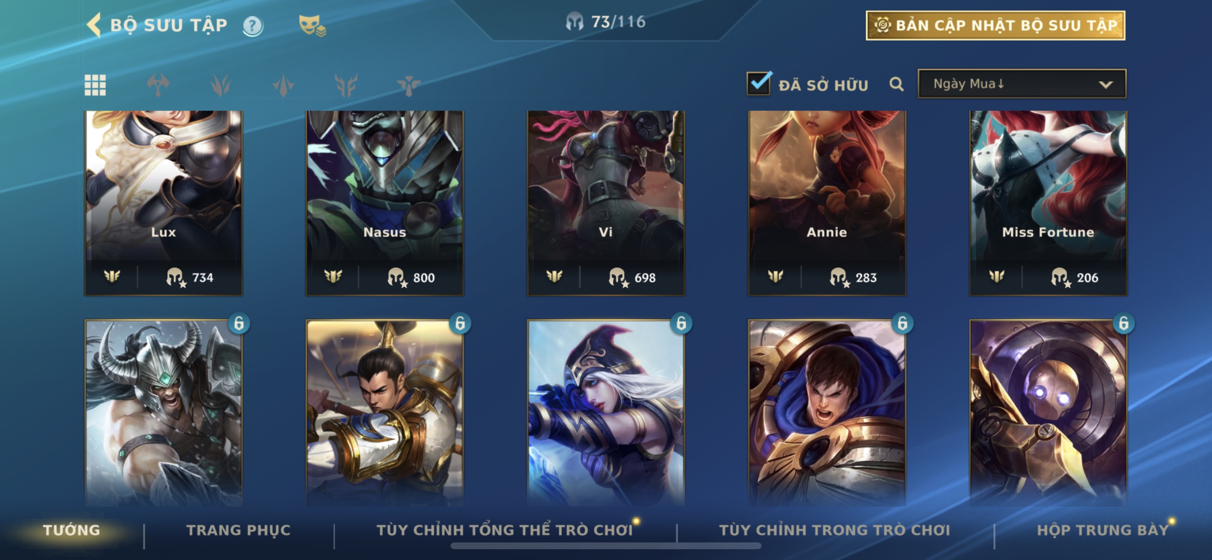1212x560 pixels.
Task: Switch to Tùy Chỉnh Trong Trò Chơi tab
Action: point(835,530)
